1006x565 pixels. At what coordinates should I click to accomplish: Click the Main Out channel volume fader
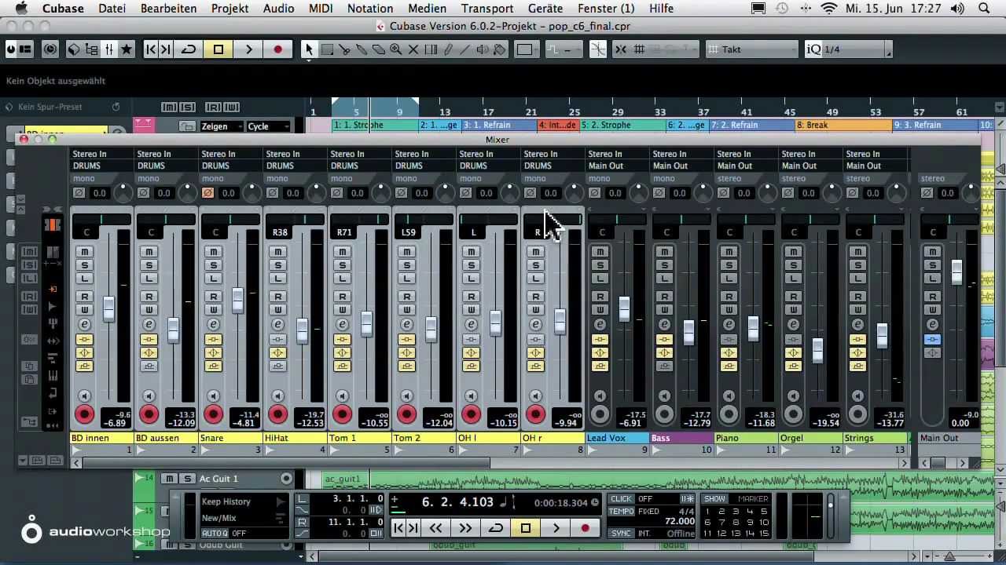(956, 272)
